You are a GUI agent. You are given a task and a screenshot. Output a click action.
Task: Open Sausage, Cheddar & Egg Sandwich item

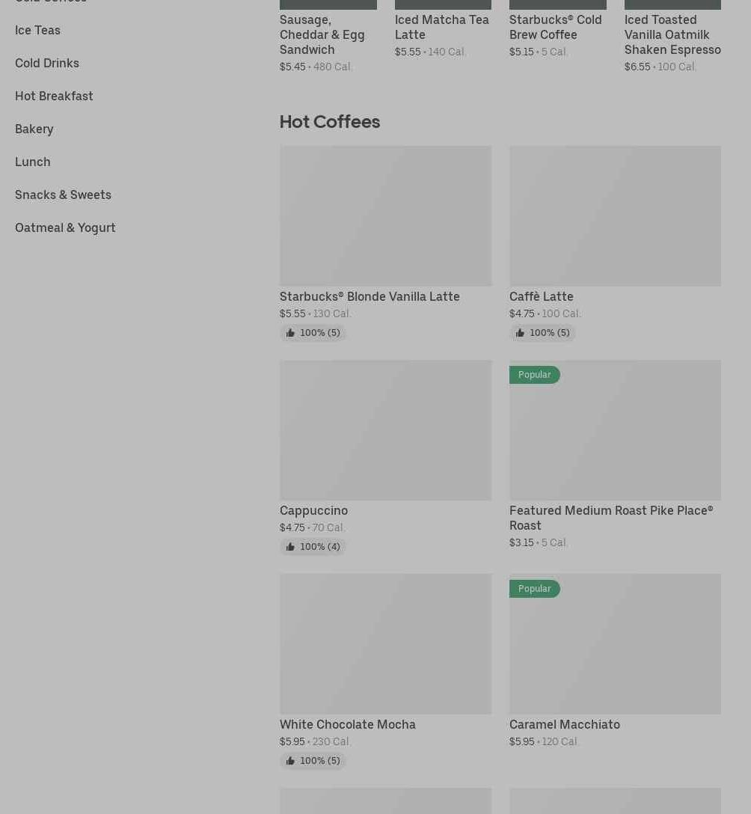pyautogui.click(x=322, y=34)
